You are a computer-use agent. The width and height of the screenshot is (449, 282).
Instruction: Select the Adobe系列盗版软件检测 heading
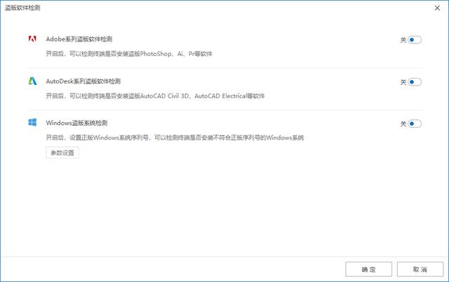[x=79, y=39]
